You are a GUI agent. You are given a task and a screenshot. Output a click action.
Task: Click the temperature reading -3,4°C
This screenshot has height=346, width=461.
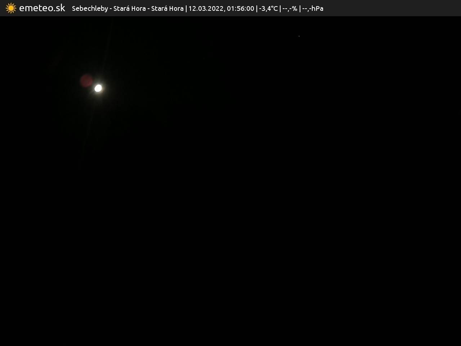tap(268, 8)
